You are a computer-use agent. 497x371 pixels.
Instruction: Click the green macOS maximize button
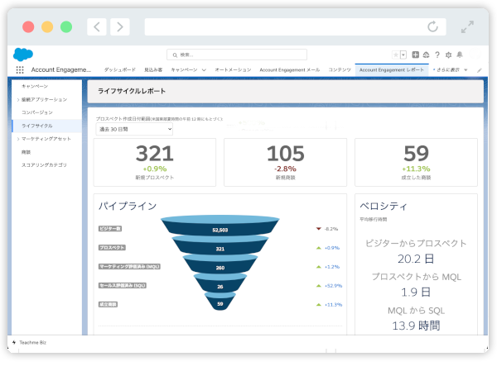[x=66, y=27]
